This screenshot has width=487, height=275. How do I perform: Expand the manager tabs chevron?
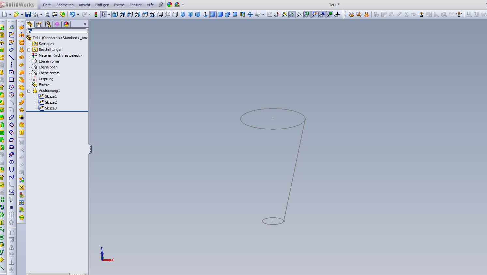point(85,24)
